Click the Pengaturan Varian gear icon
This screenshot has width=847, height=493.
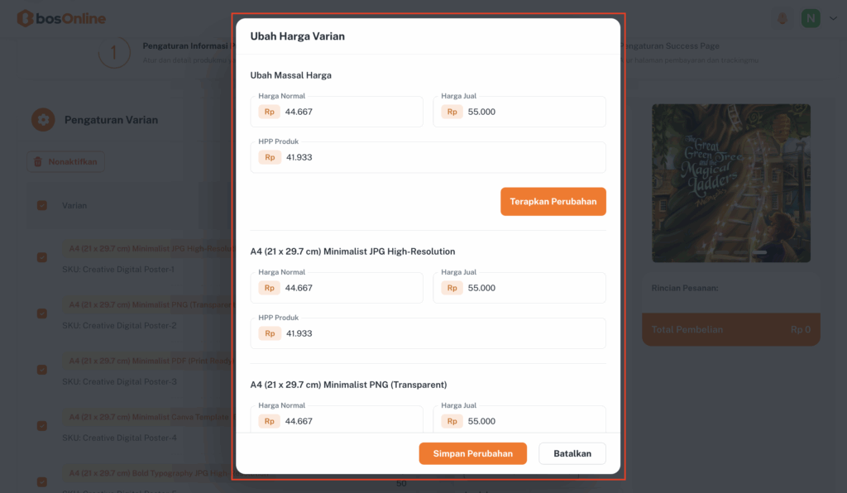click(x=43, y=120)
